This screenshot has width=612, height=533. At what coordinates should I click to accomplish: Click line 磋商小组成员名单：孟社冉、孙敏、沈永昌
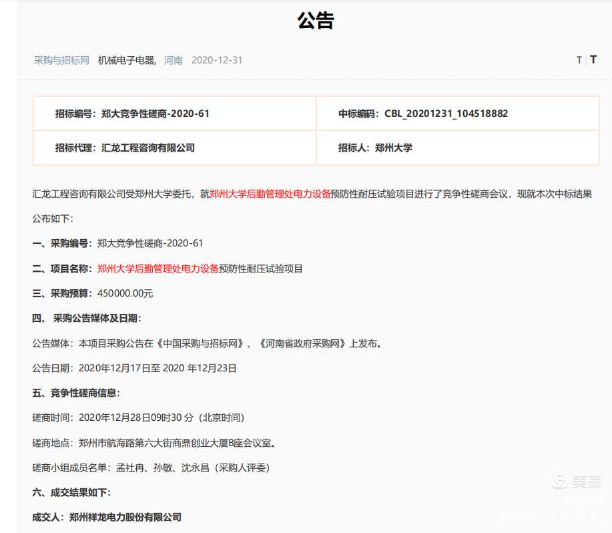[x=151, y=468]
